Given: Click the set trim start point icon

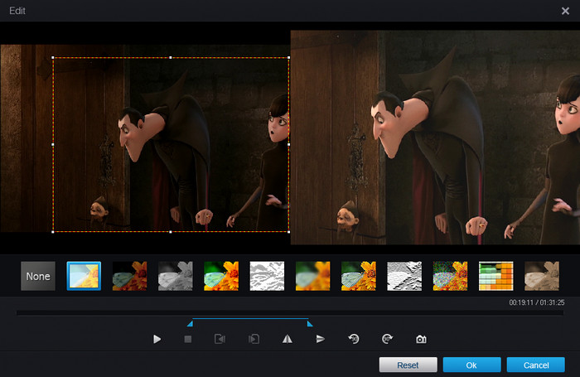Looking at the screenshot, I should tap(220, 339).
